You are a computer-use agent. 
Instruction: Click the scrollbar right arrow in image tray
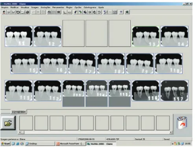pos(171,132)
